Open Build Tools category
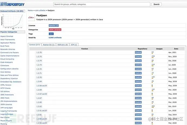 (5, 46)
